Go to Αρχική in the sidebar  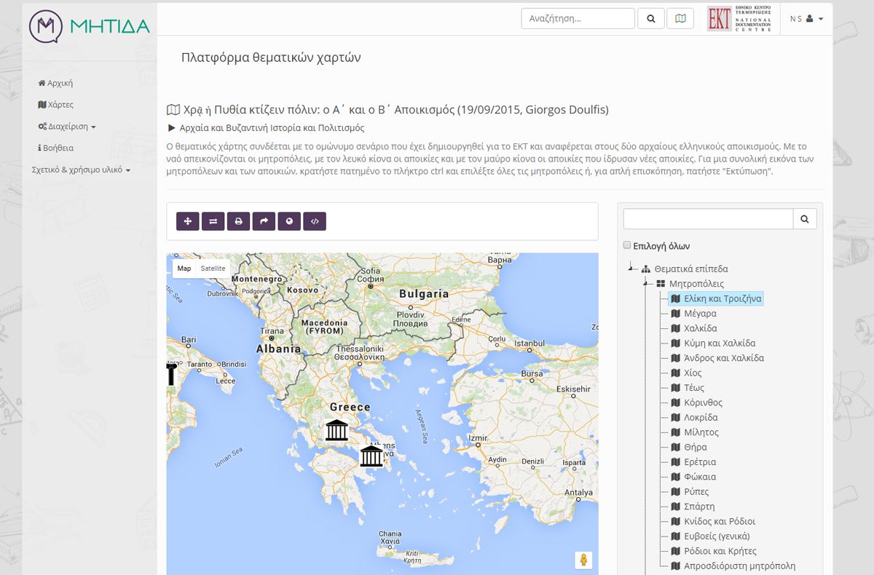pyautogui.click(x=55, y=83)
